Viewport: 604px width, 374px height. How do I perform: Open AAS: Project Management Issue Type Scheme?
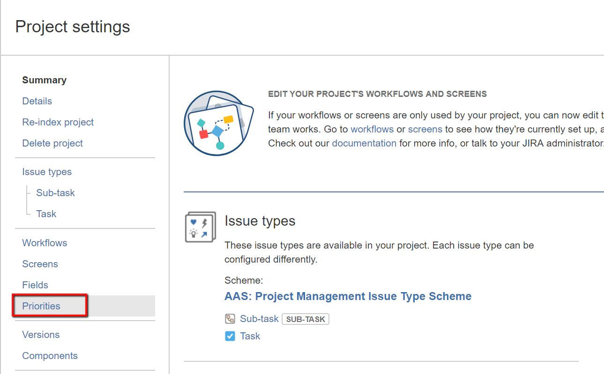pos(347,296)
